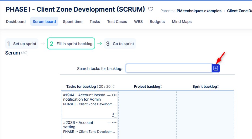
Task: Open three-dots menu on task #1944
Action: tap(114, 95)
